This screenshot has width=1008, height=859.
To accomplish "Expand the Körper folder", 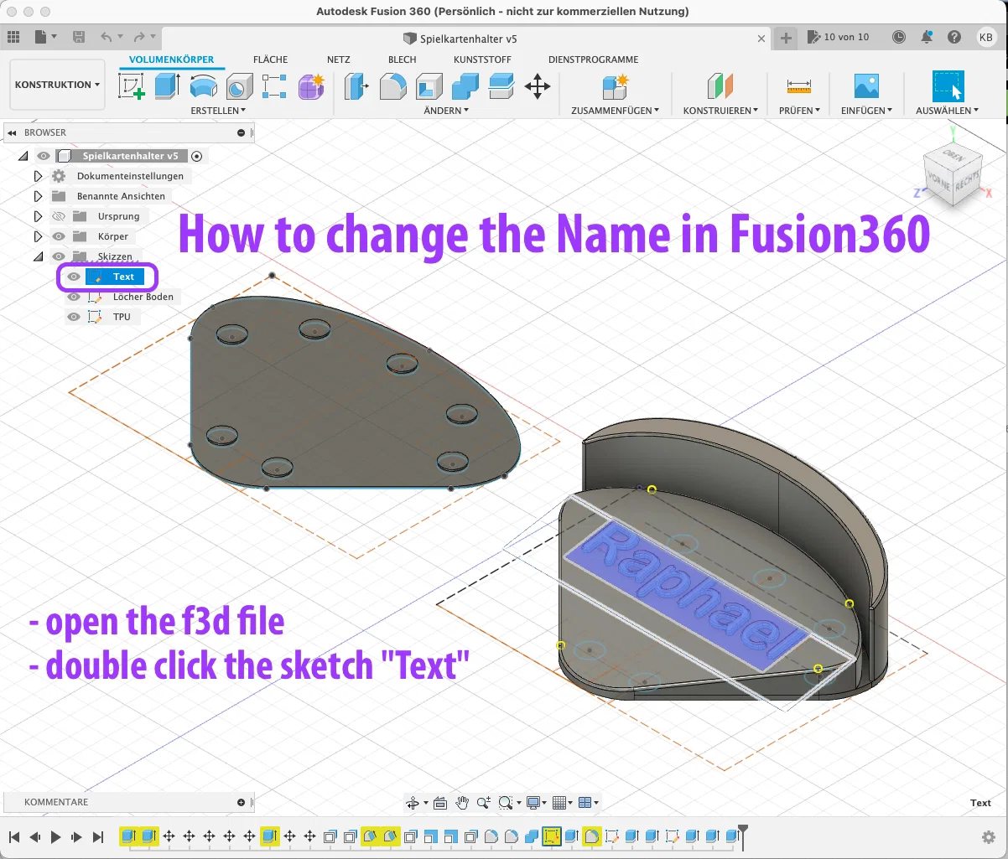I will [38, 236].
